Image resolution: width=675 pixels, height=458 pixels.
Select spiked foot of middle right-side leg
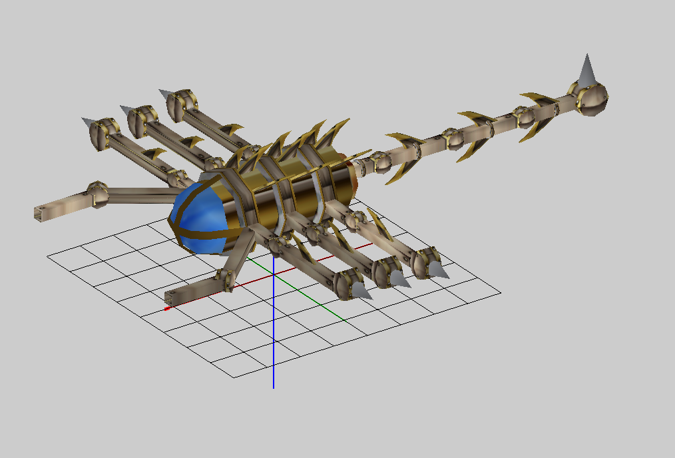click(x=391, y=272)
